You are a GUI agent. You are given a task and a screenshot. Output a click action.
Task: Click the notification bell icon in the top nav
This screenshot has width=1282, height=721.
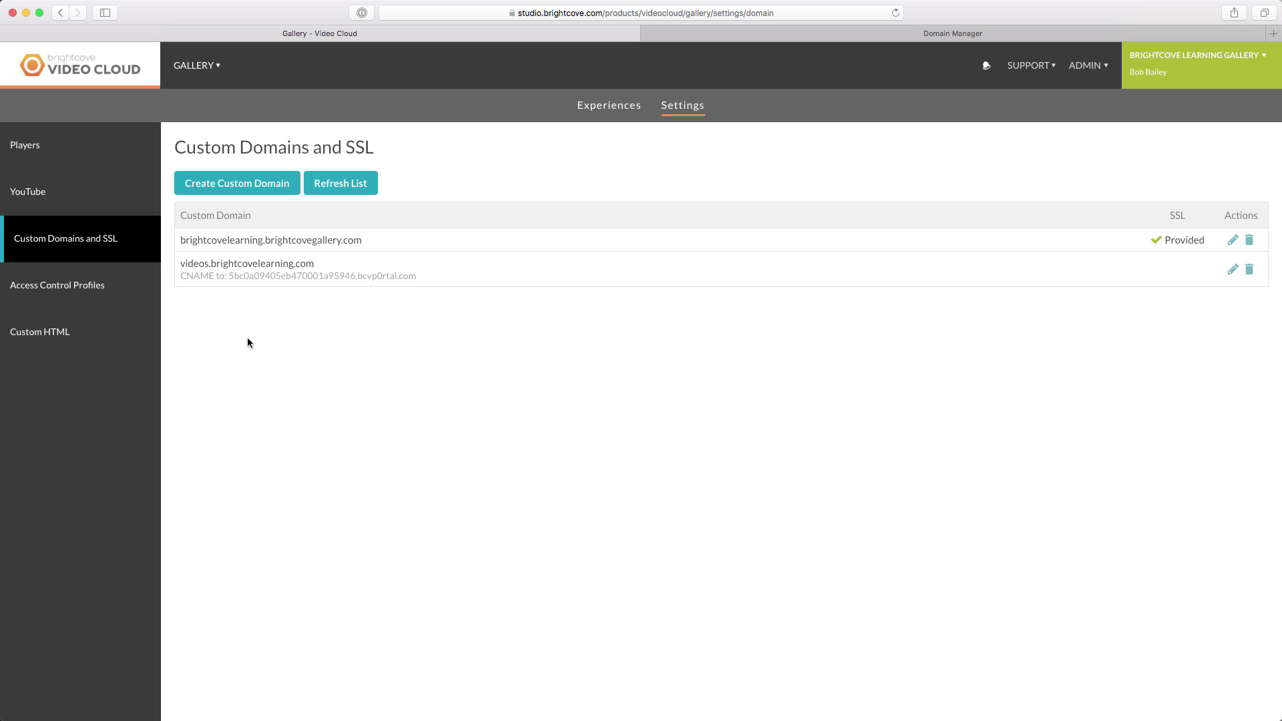coord(986,65)
